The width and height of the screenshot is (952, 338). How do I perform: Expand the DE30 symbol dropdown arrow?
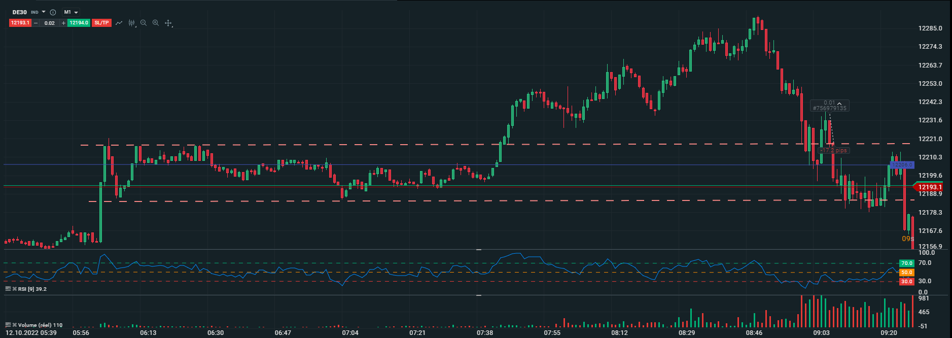click(44, 12)
